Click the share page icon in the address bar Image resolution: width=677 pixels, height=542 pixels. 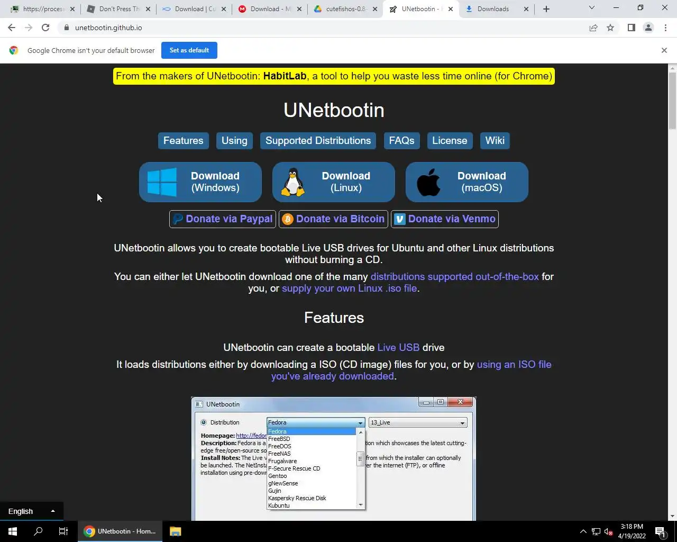coord(593,28)
